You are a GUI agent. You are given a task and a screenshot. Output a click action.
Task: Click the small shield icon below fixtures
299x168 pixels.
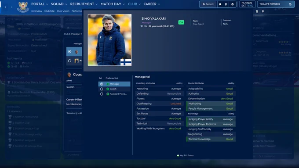point(263,11)
